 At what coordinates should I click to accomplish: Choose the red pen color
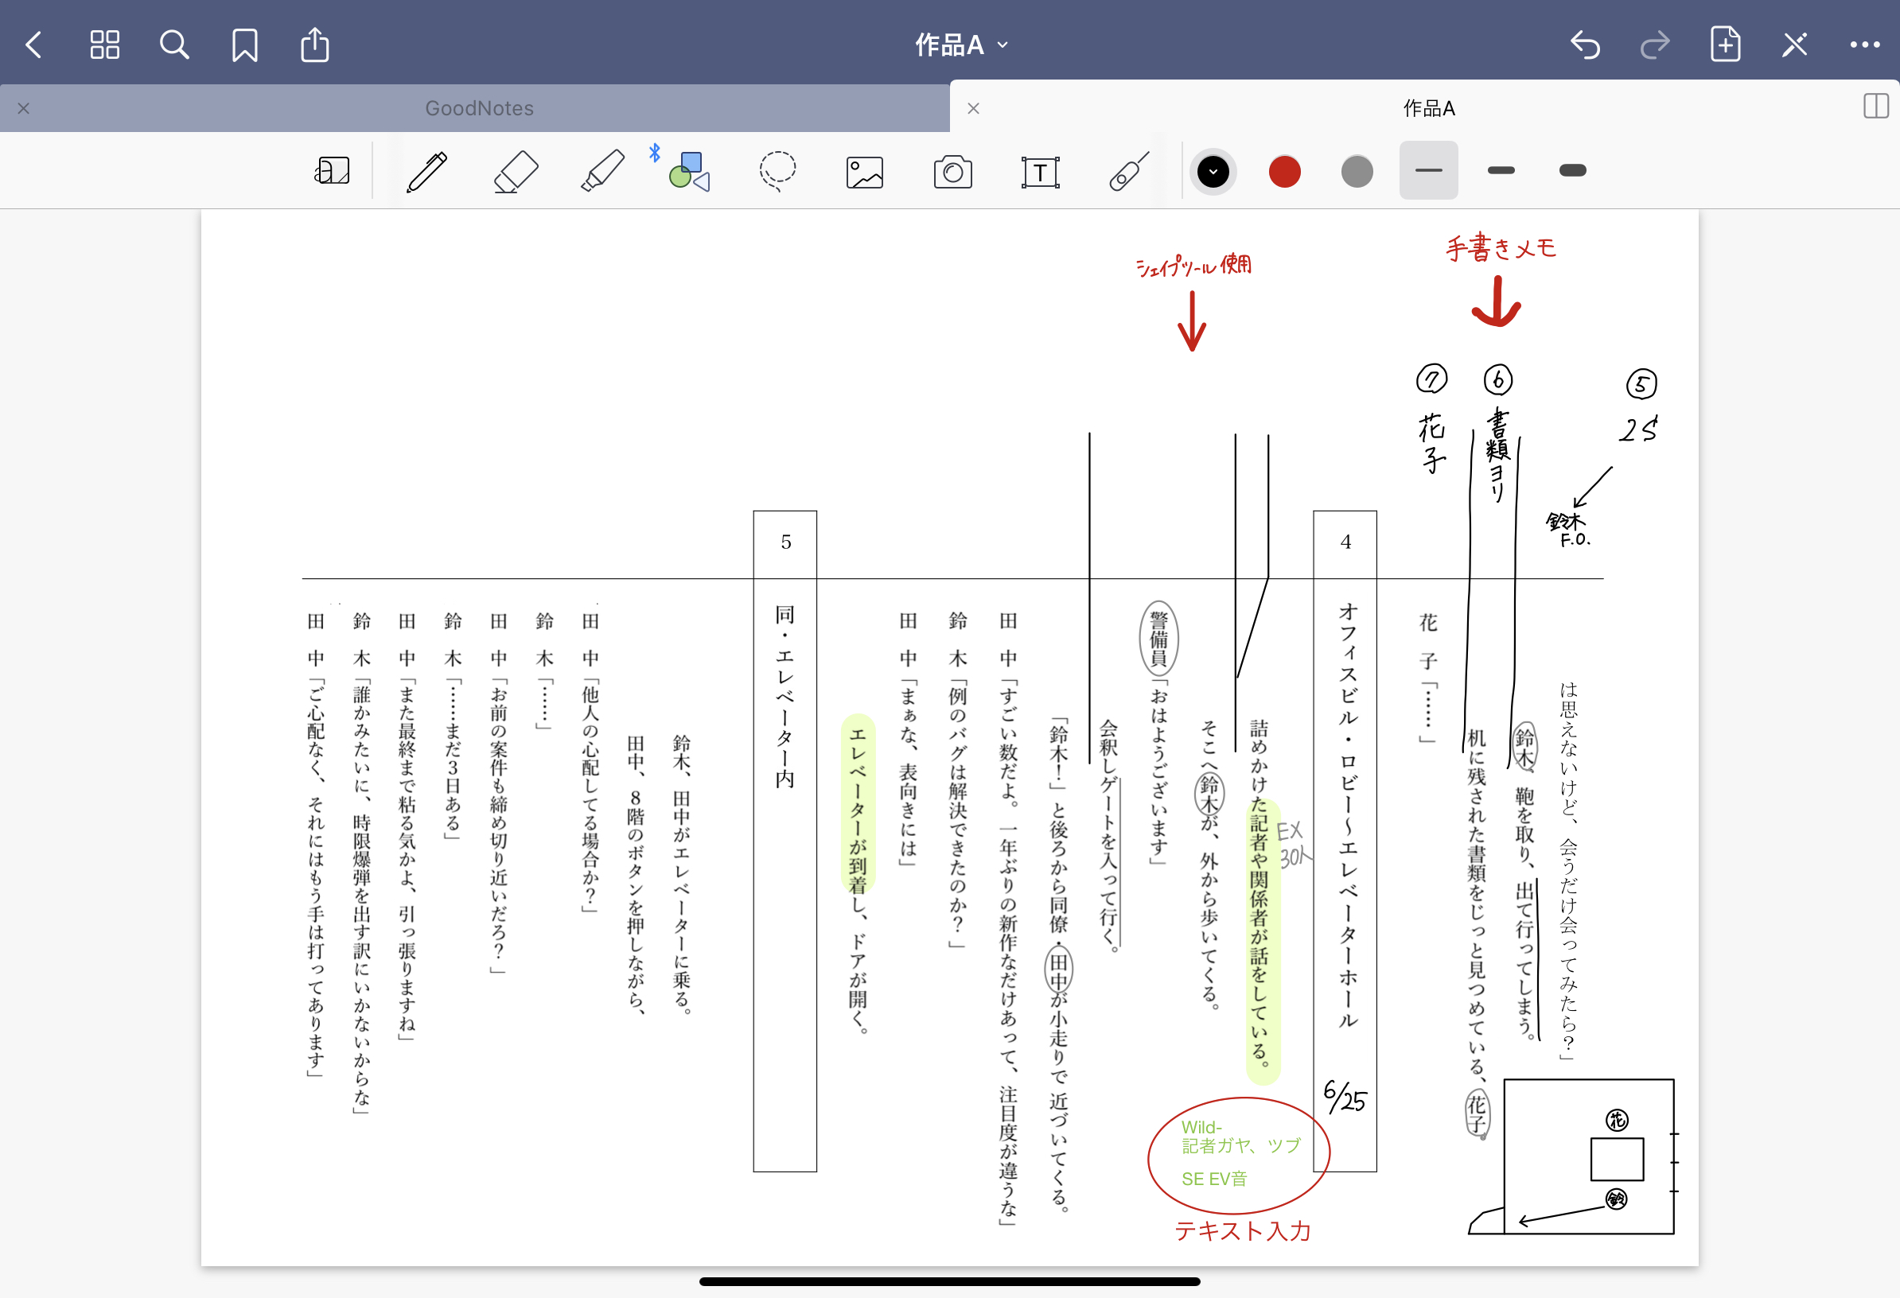tap(1284, 172)
